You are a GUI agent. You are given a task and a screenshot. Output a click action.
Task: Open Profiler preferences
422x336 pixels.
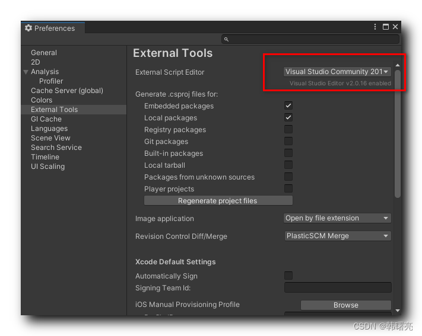pos(51,81)
